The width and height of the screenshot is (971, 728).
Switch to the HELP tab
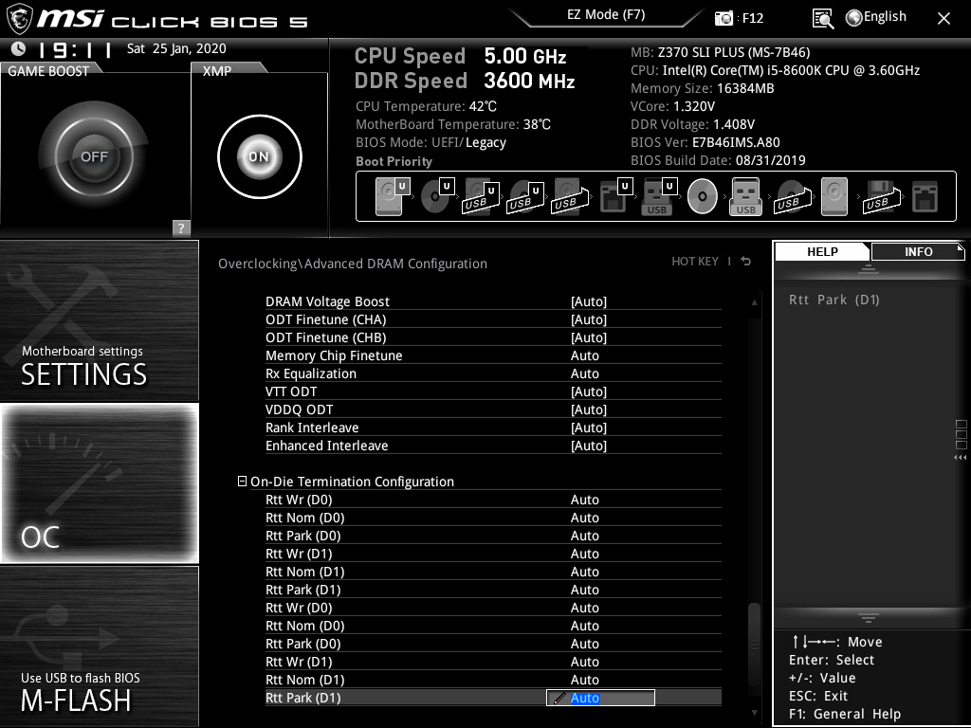coord(822,252)
